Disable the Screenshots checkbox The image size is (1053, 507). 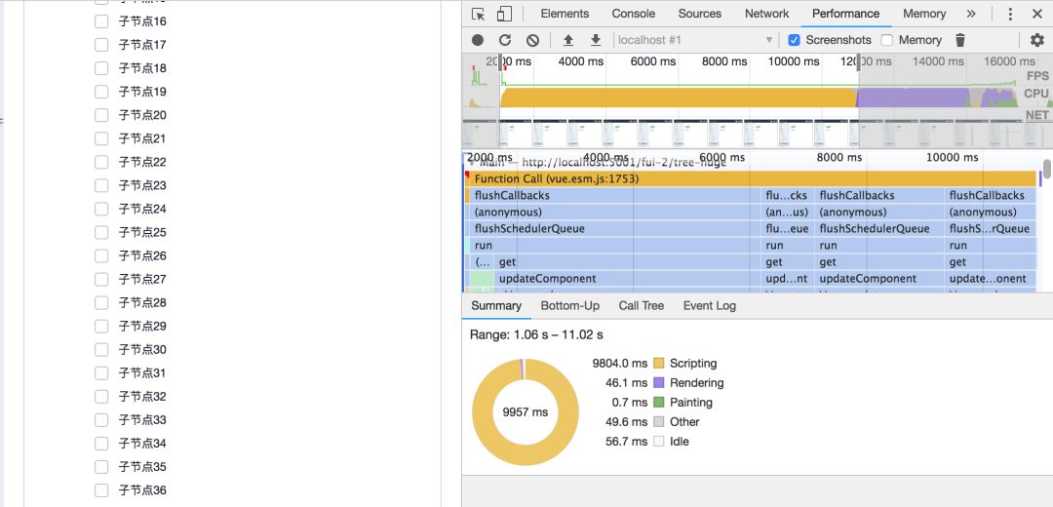pos(794,40)
